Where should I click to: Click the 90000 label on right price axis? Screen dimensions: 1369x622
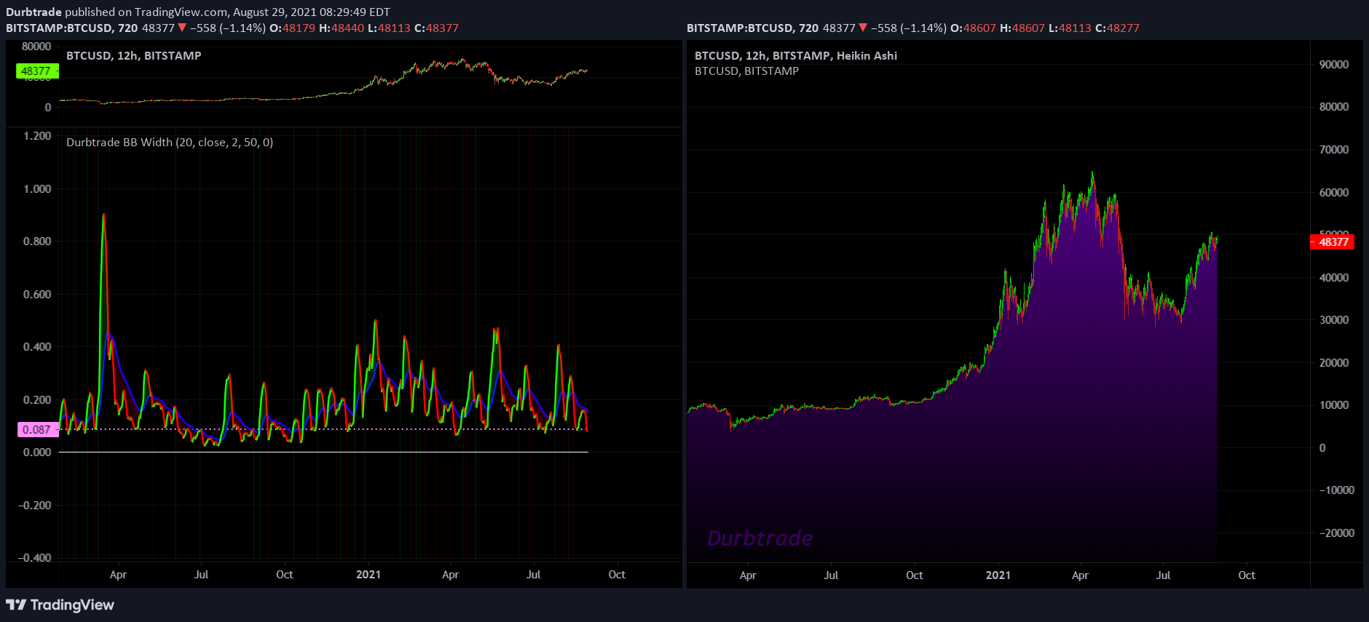(1334, 64)
